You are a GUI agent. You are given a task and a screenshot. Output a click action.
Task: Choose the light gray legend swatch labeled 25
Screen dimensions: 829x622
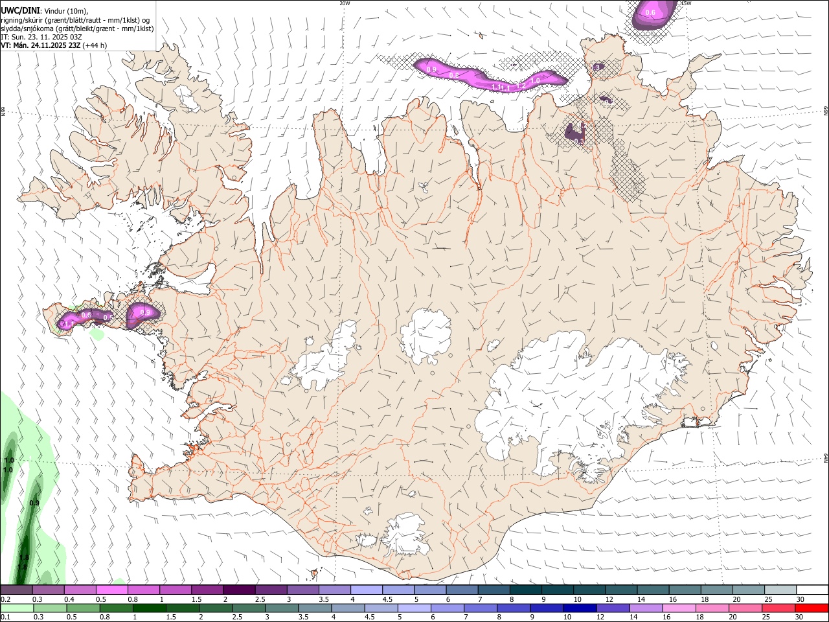[780, 590]
